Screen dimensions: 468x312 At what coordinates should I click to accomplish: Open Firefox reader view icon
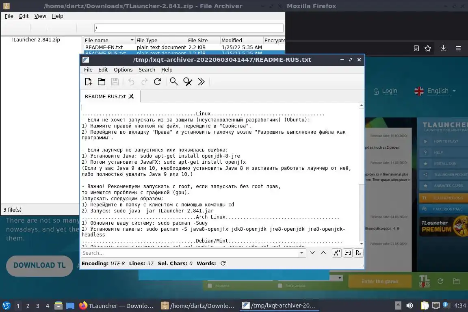pos(416,48)
